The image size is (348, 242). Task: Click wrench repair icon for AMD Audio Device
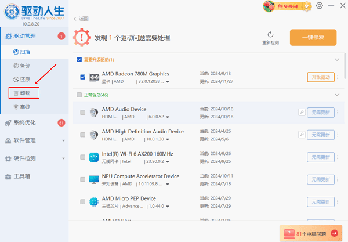[302, 113]
